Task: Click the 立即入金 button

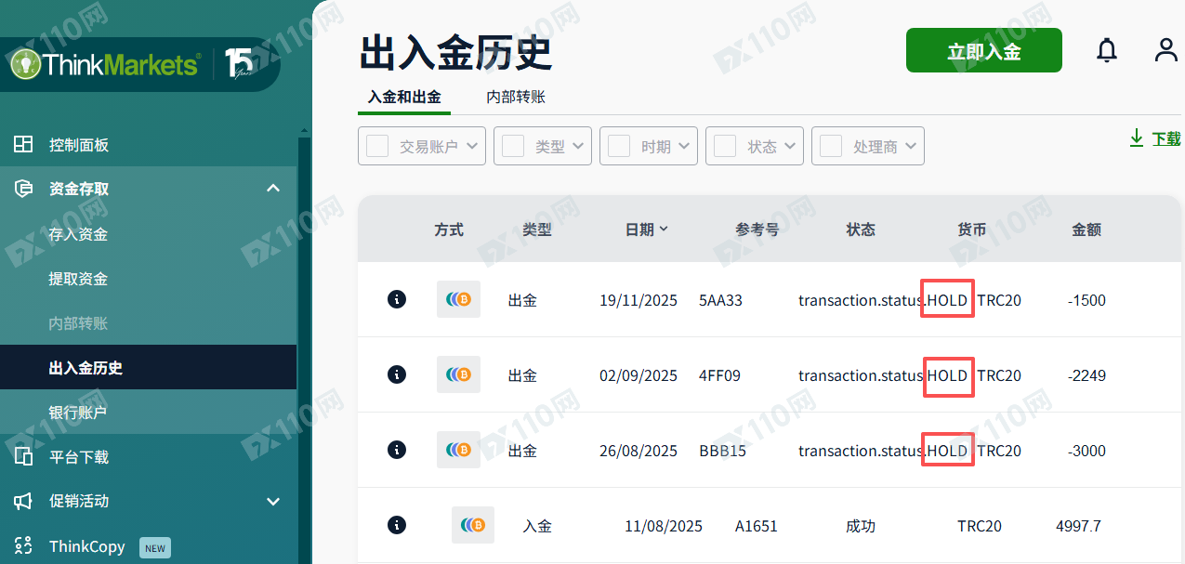Action: 983,50
